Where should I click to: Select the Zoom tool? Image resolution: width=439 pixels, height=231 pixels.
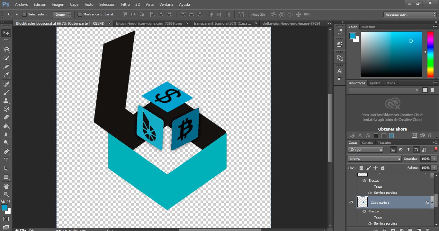[x=6, y=194]
